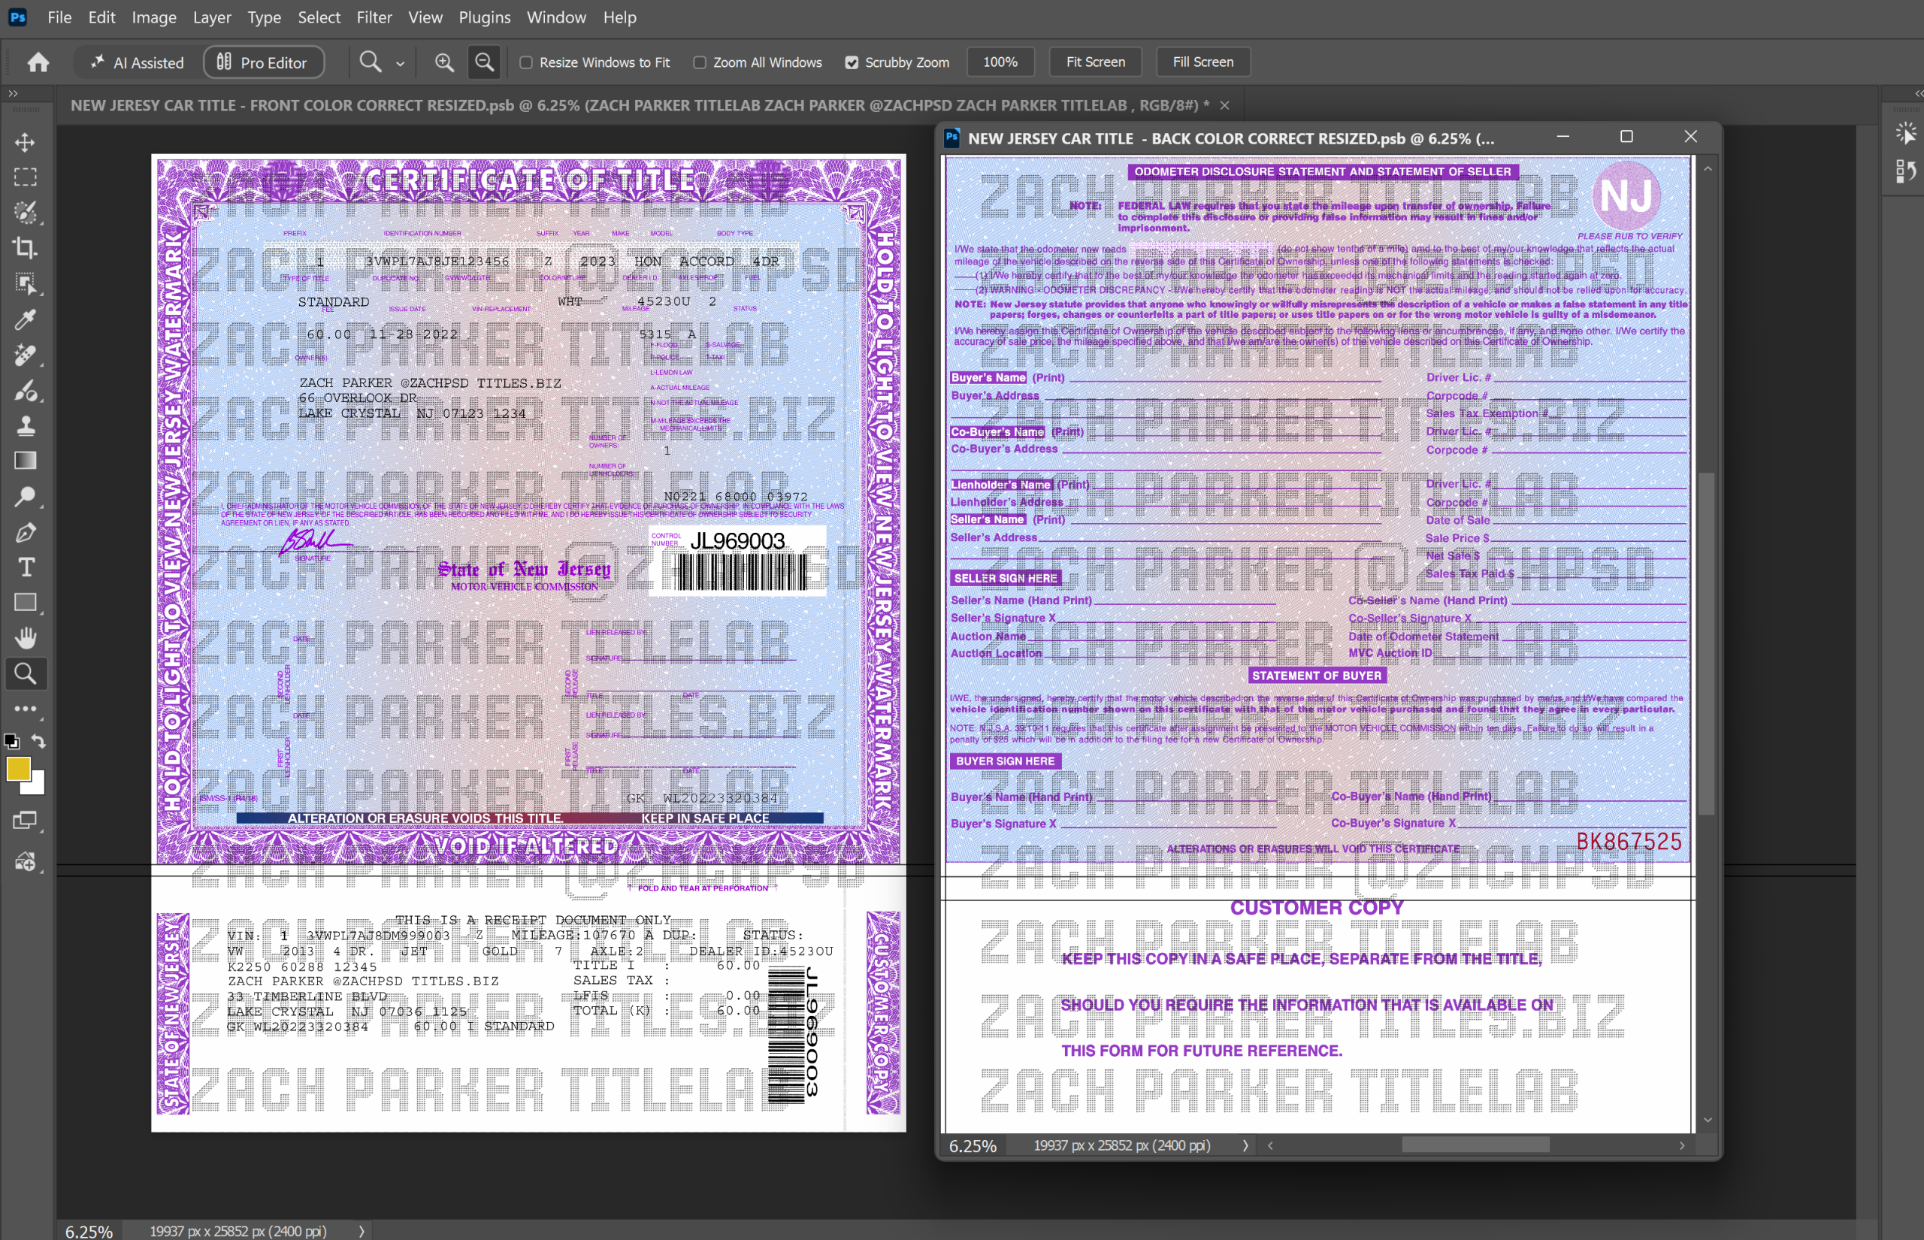Select the Crop tool
Viewport: 1924px width, 1240px height.
[25, 248]
